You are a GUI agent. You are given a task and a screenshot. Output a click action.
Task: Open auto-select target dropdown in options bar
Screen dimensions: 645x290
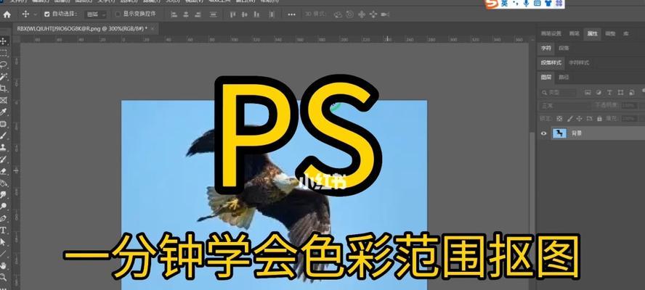pos(95,14)
